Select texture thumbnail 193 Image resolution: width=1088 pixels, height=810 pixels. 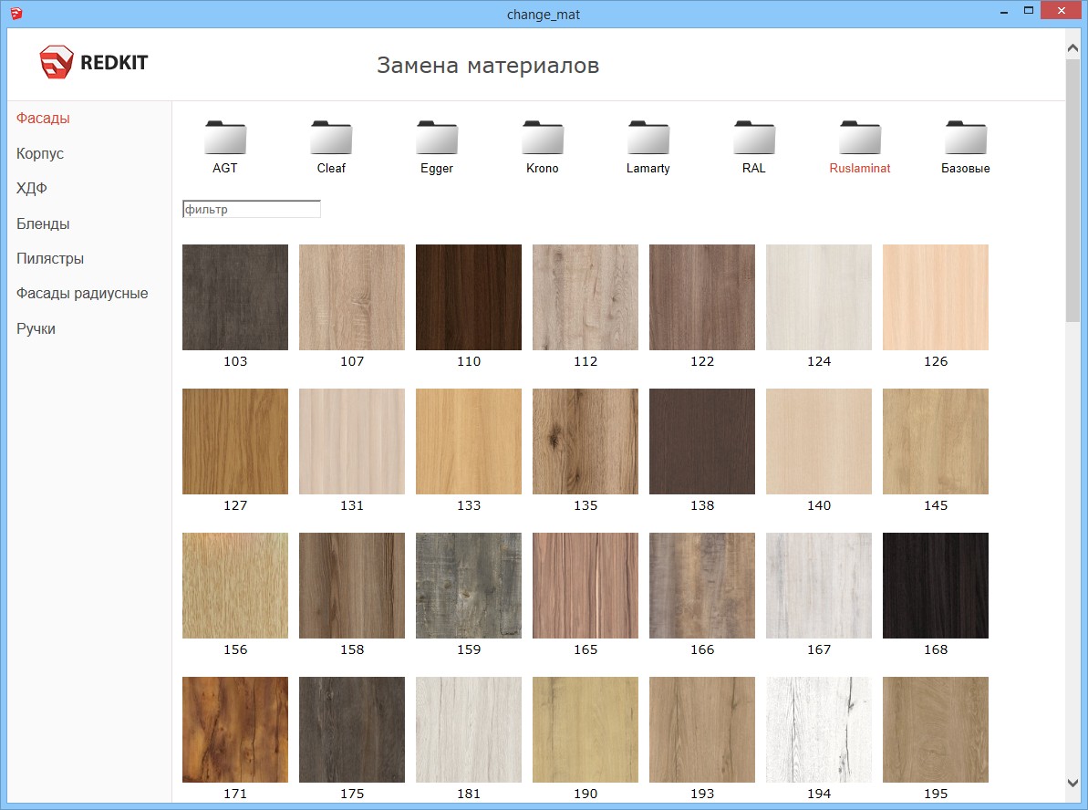click(702, 730)
